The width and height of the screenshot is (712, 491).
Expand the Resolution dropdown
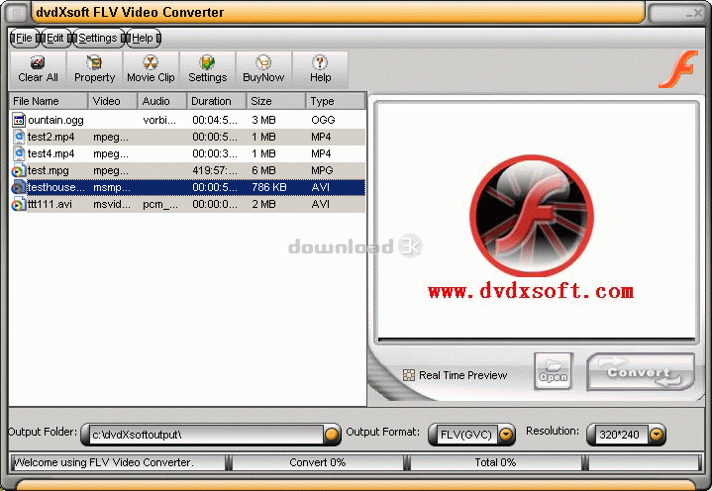657,435
